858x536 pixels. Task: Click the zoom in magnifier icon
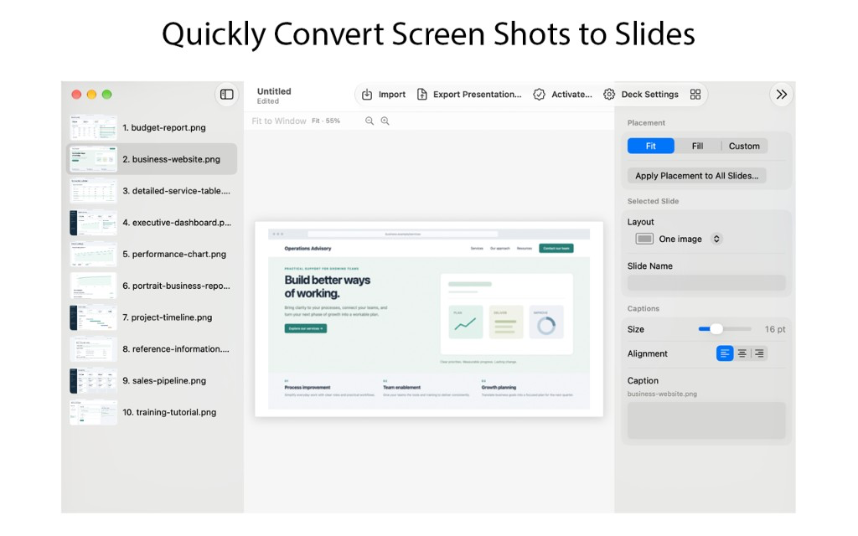pos(385,121)
